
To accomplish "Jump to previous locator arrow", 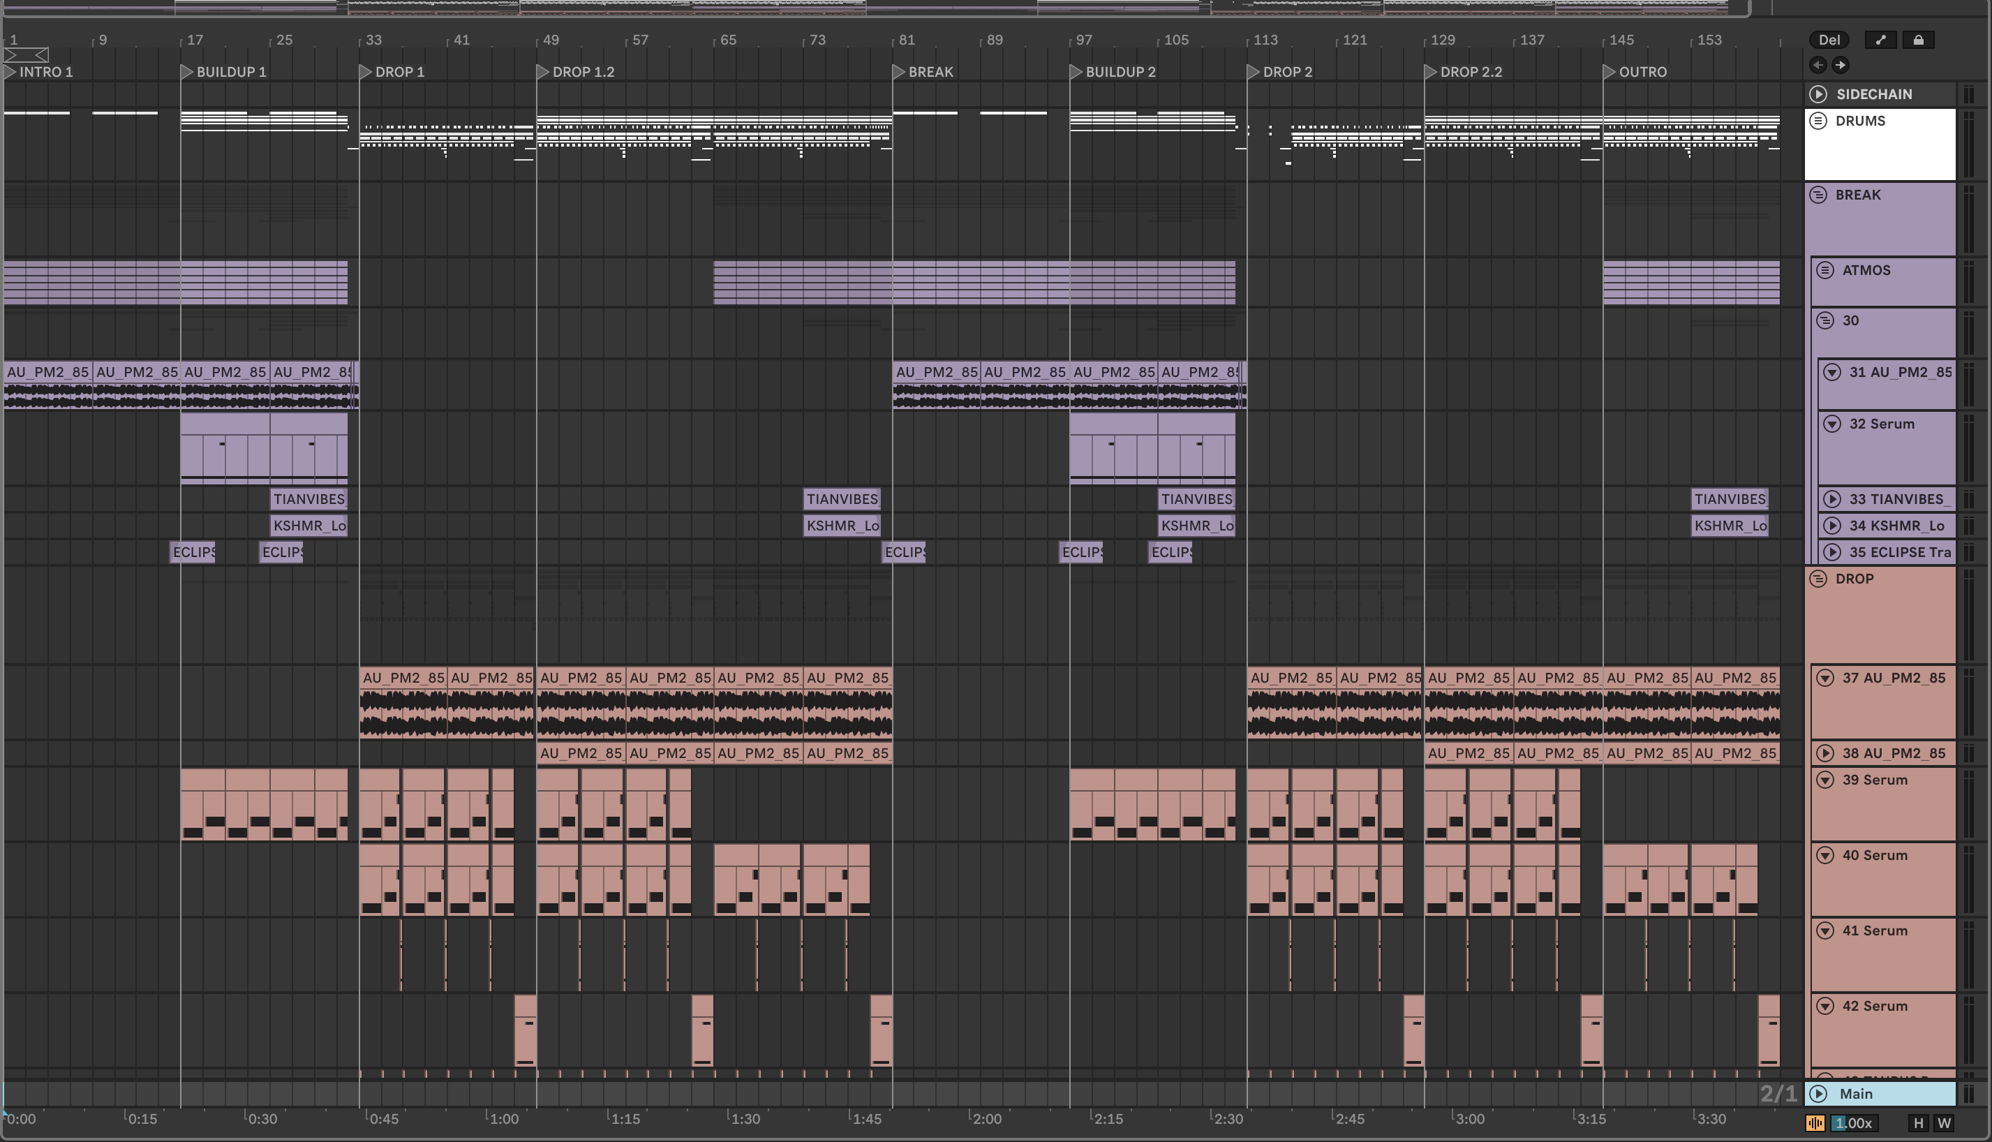I will point(1818,65).
